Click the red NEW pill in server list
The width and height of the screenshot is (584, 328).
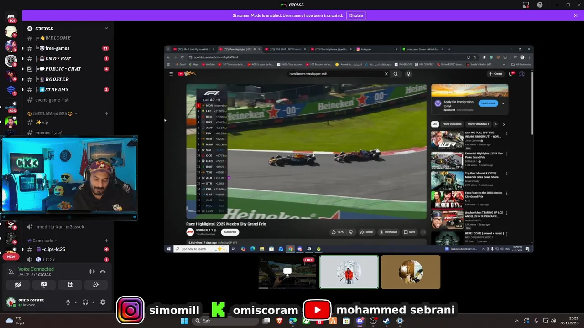pyautogui.click(x=11, y=256)
